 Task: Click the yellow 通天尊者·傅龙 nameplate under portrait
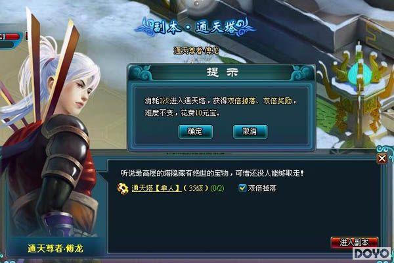[x=55, y=249]
